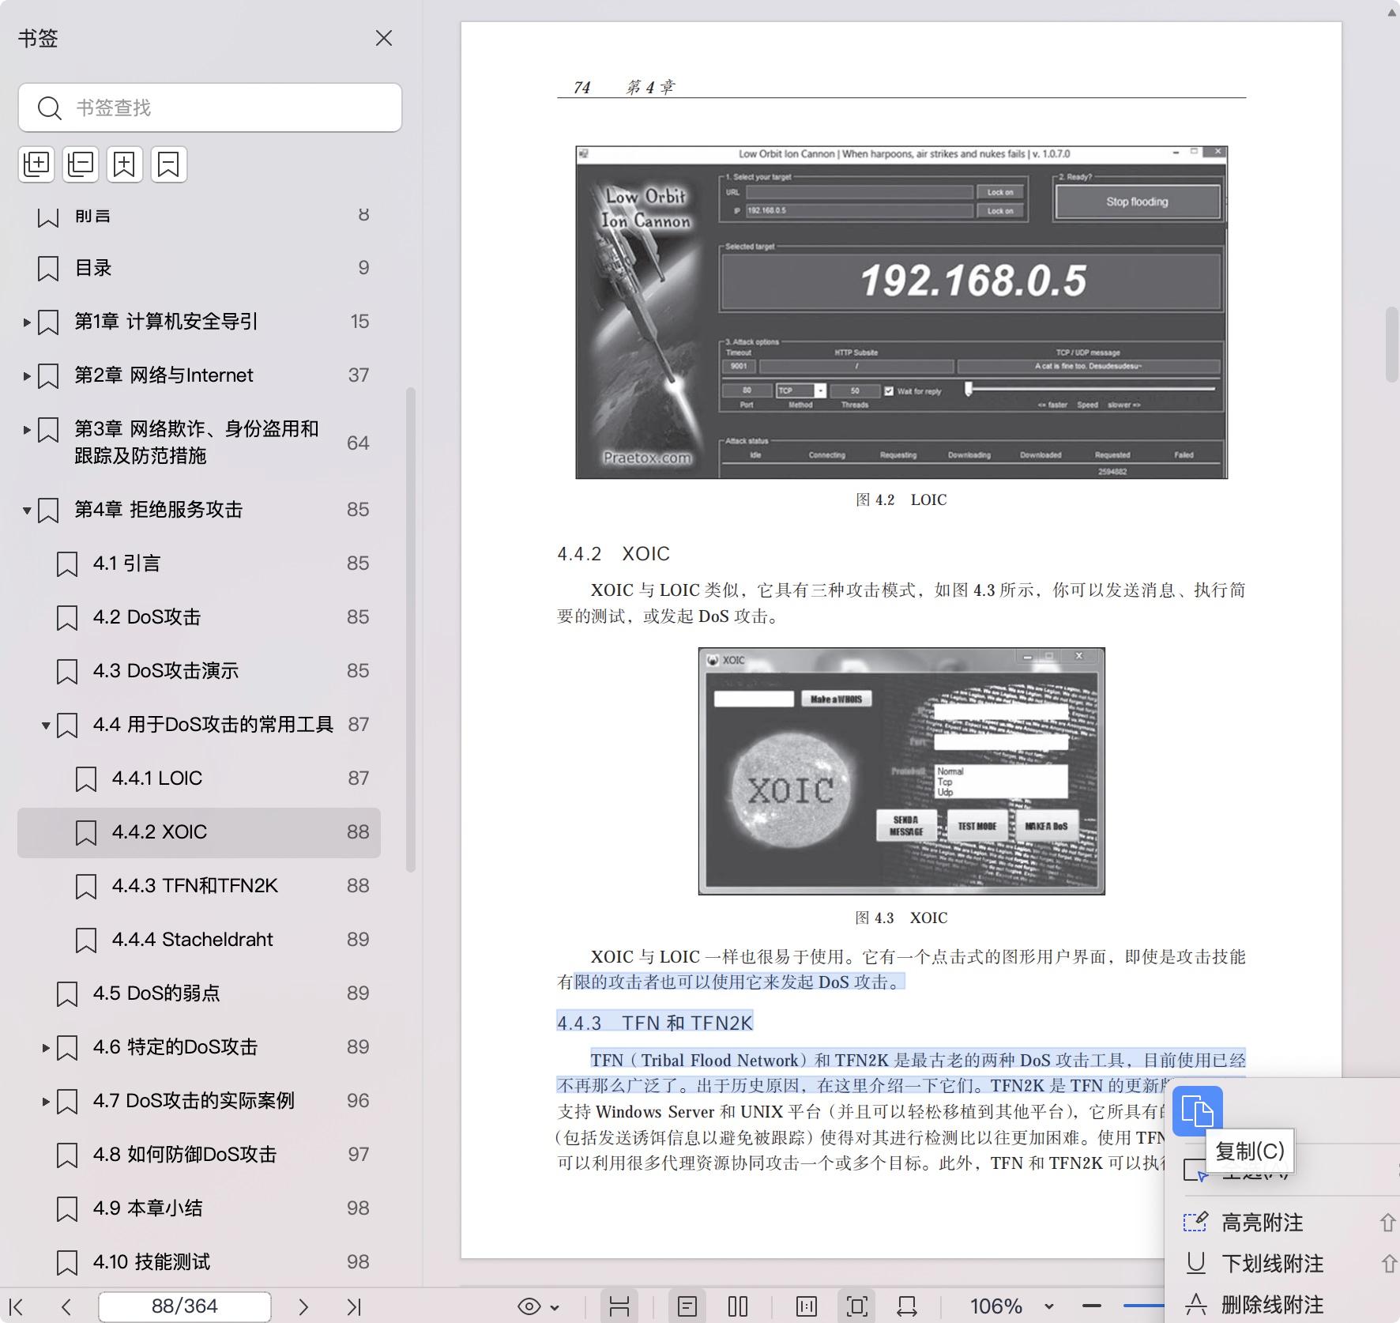This screenshot has height=1323, width=1400.
Task: Remove the selected bookmark
Action: click(169, 164)
